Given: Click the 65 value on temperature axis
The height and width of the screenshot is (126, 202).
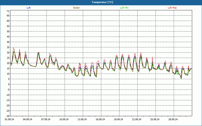Looking at the screenshot, I should click(x=8, y=16).
